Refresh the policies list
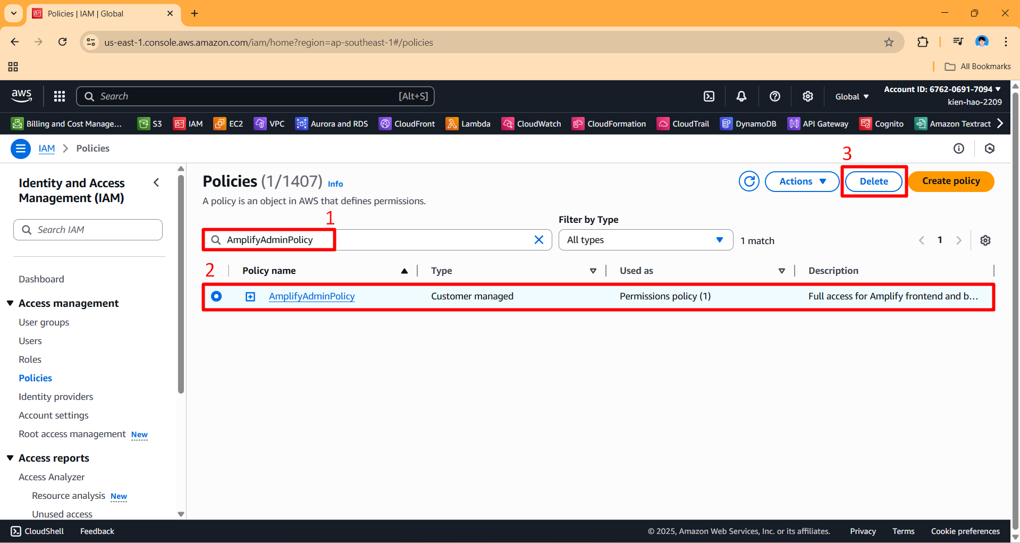Image resolution: width=1020 pixels, height=543 pixels. coord(749,181)
